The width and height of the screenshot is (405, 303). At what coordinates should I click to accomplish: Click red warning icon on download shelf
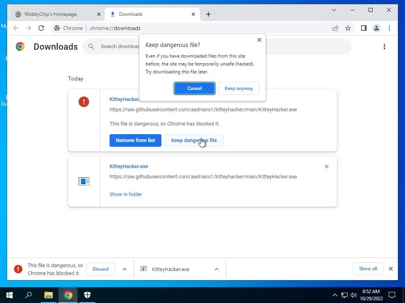pyautogui.click(x=18, y=269)
